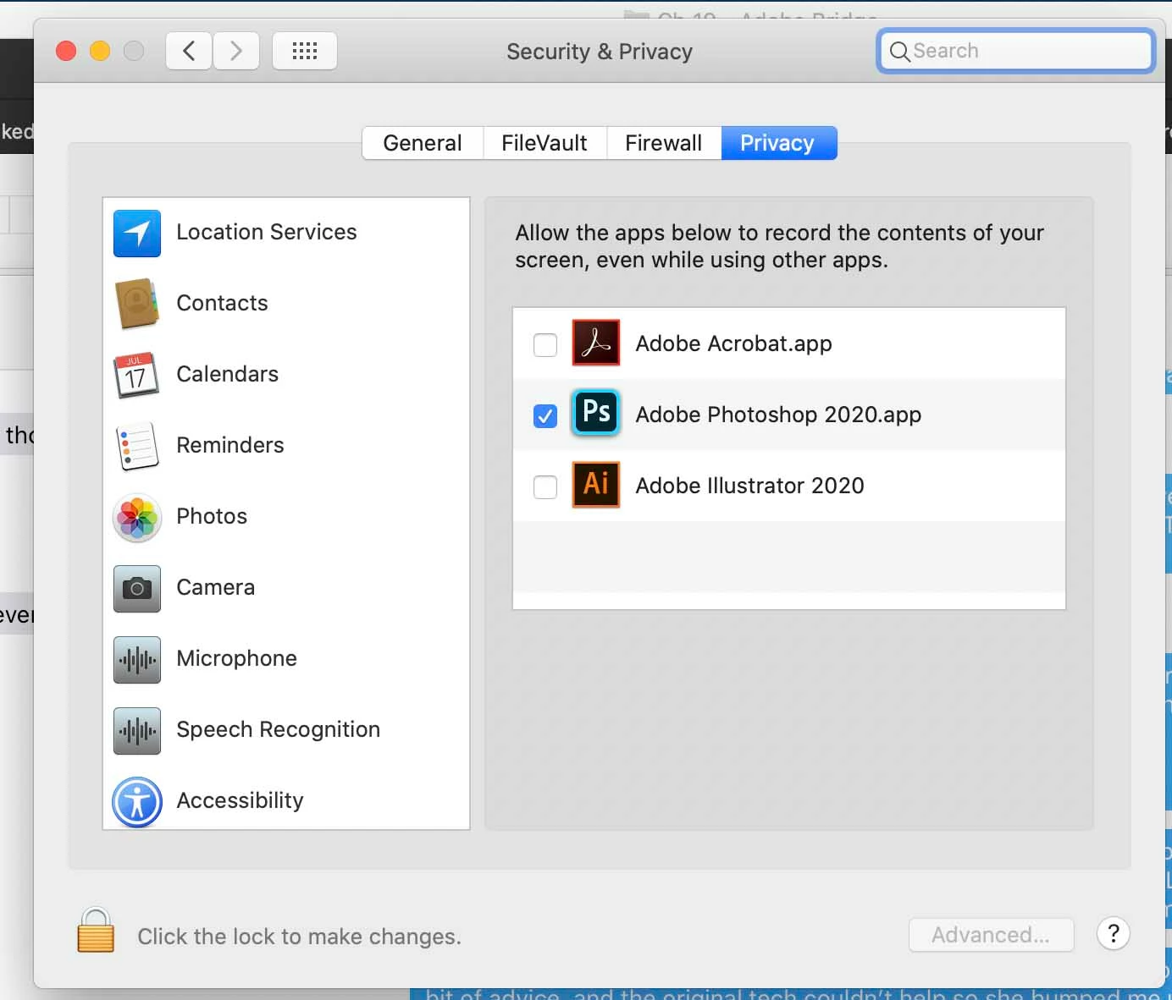Click the Location Services arrow icon

[137, 233]
